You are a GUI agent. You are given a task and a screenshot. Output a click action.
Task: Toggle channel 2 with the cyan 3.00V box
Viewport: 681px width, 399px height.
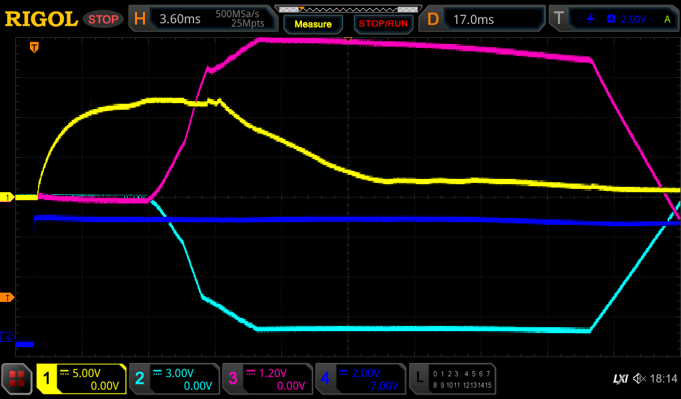174,379
